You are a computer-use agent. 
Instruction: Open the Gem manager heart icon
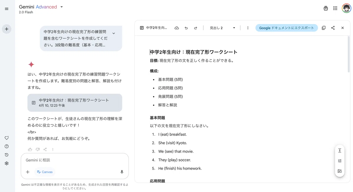pyautogui.click(x=6, y=138)
